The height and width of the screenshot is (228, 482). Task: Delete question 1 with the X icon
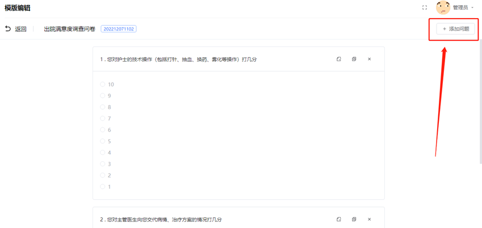click(370, 59)
